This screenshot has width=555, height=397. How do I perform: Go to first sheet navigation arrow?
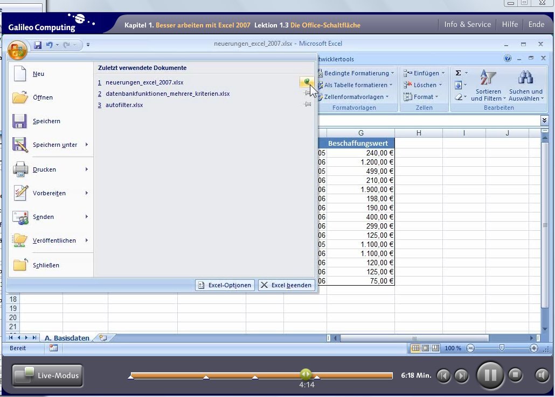[x=11, y=338]
